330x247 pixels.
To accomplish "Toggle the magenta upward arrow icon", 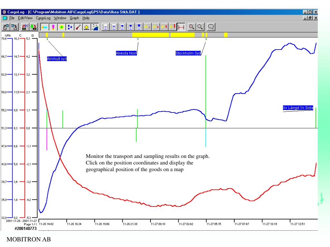I will (x=53, y=27).
